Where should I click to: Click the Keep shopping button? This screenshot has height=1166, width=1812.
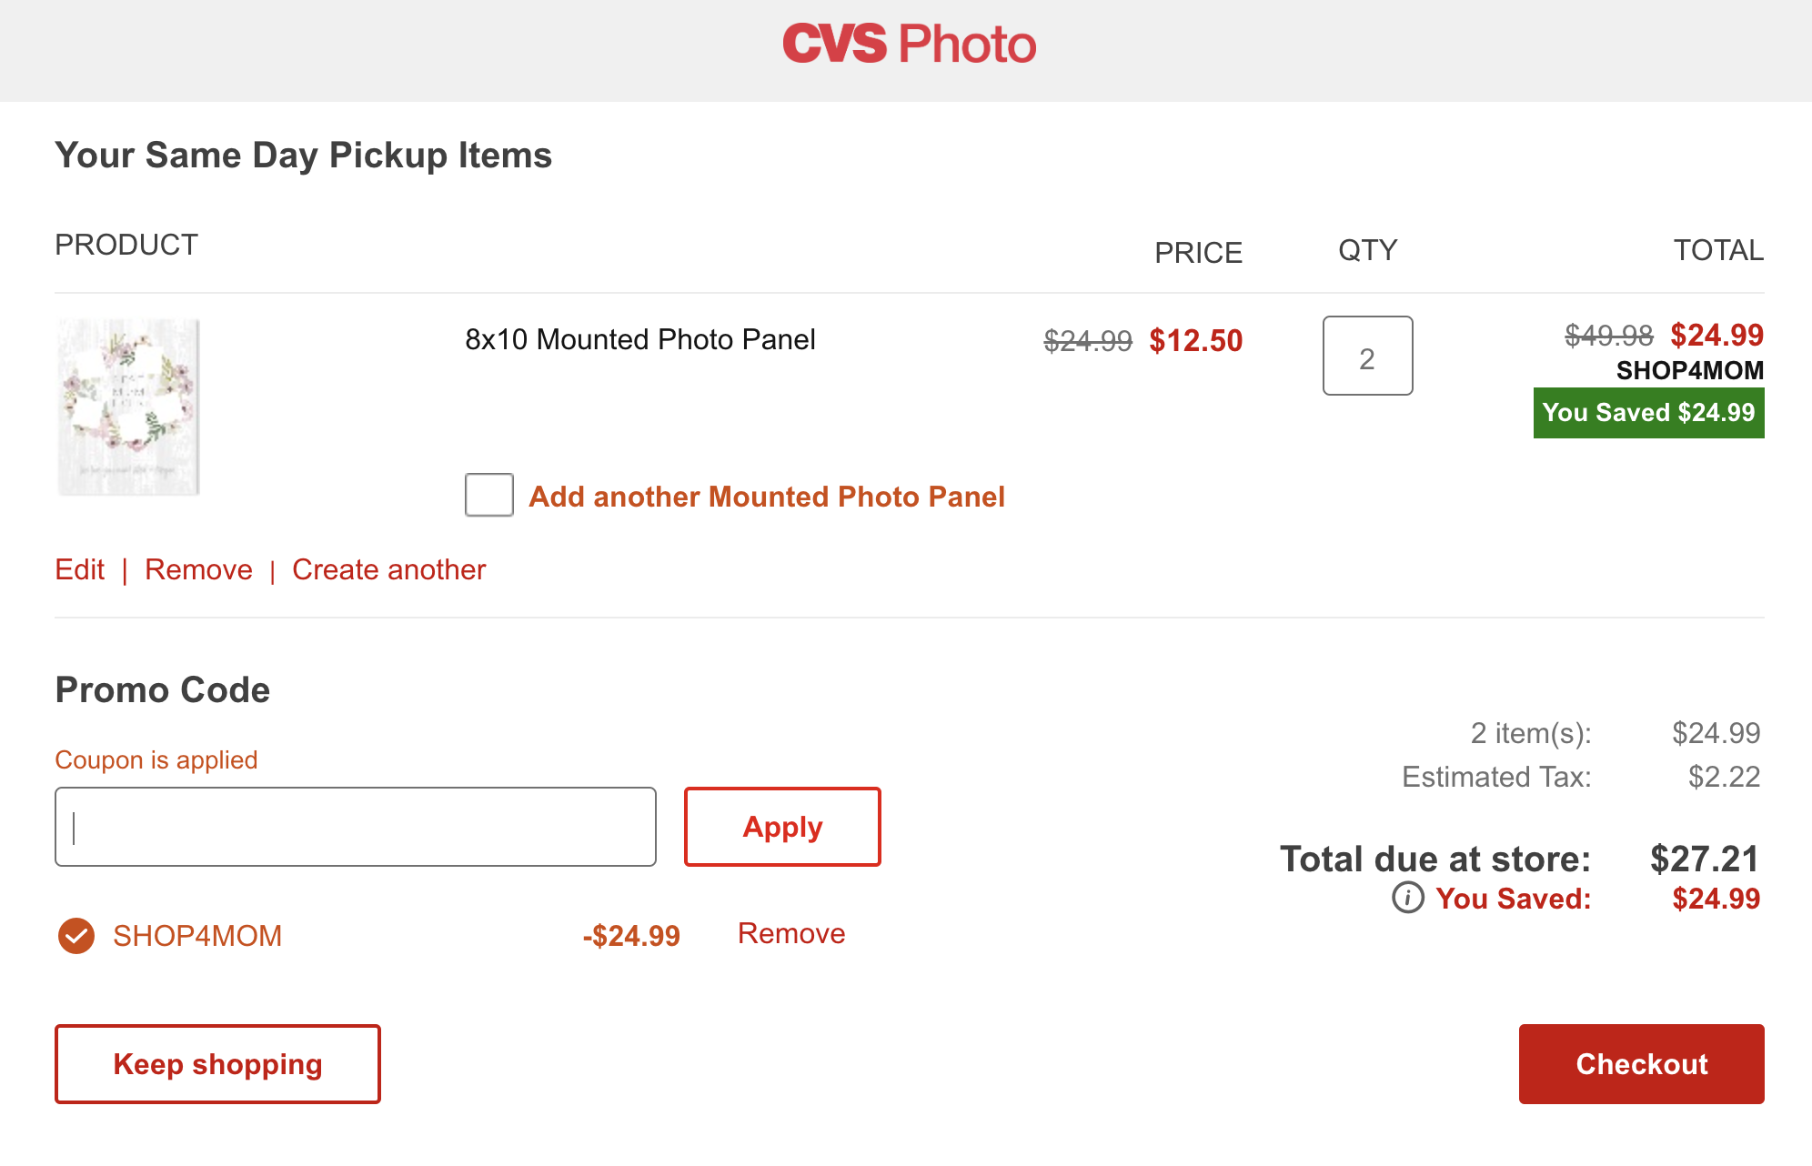[217, 1064]
